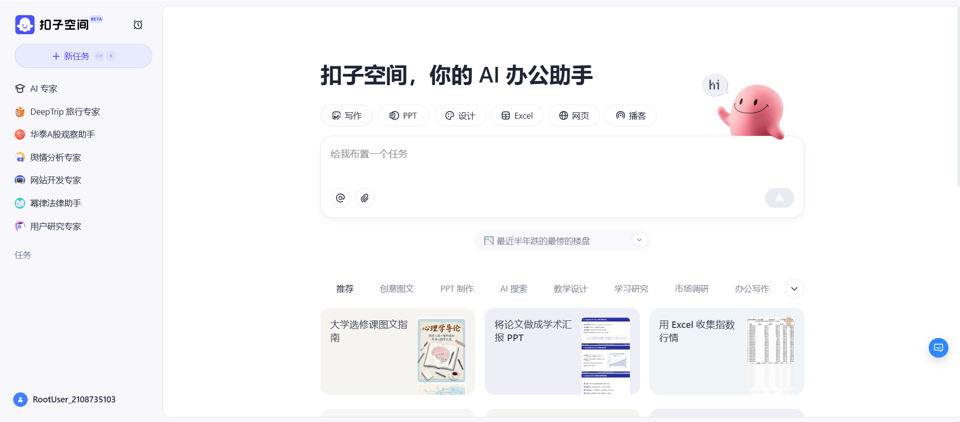Screen dimensions: 960x422
Task: Click the pink mascot character
Action: 753,112
